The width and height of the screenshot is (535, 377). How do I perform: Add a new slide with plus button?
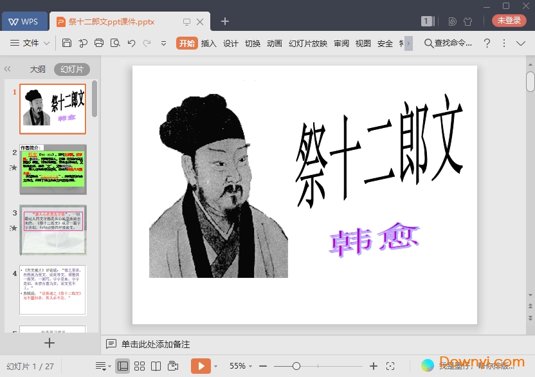tap(50, 343)
